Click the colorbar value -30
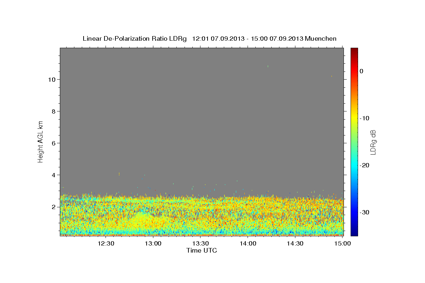 click(365, 212)
